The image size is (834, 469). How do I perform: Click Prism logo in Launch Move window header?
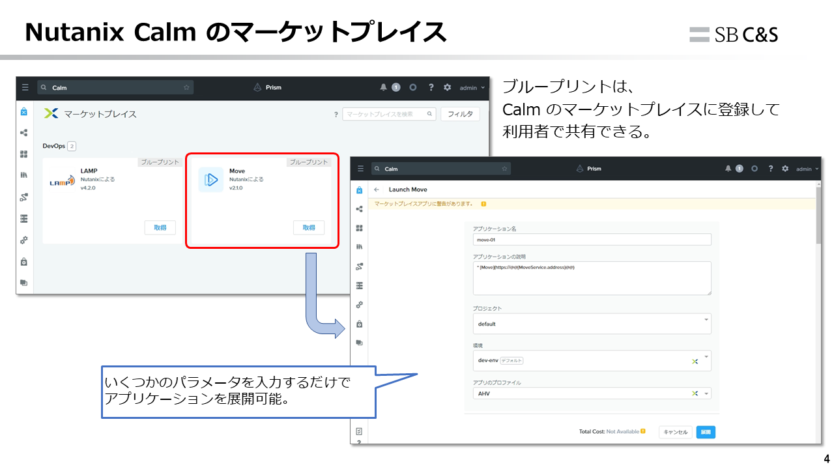[x=589, y=169]
